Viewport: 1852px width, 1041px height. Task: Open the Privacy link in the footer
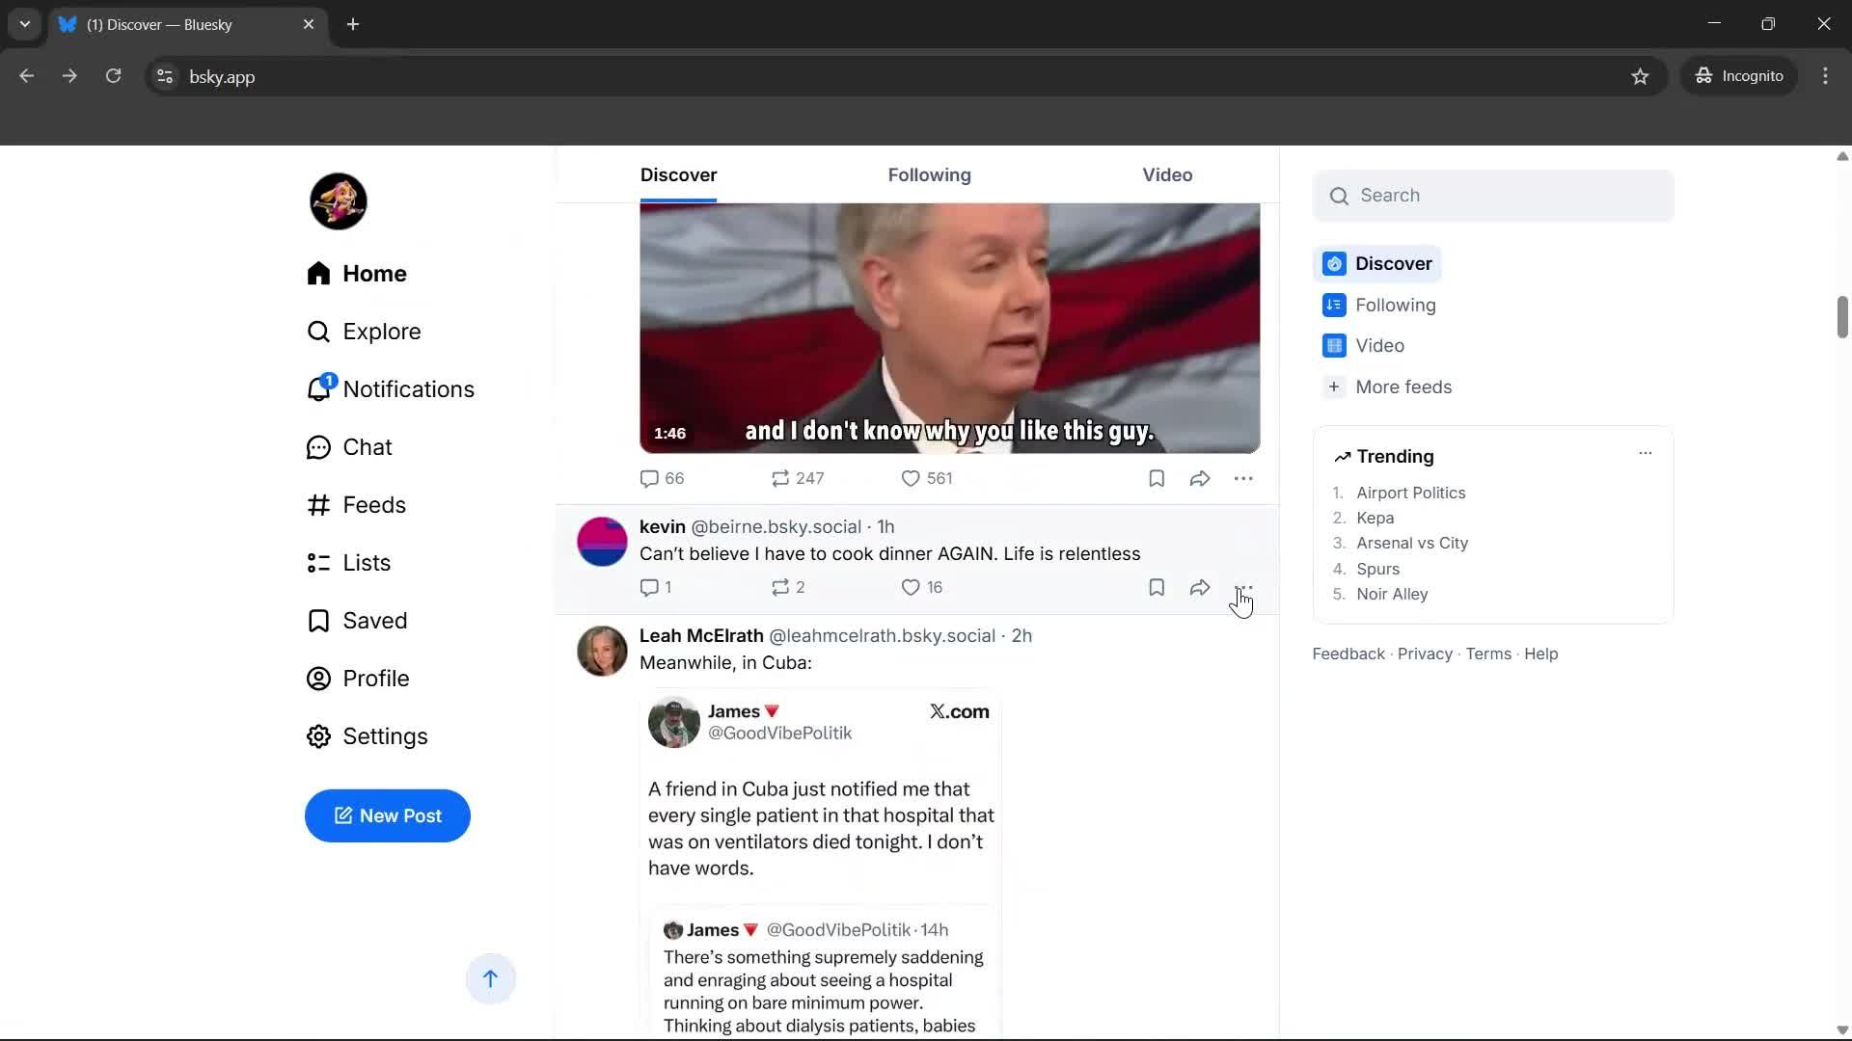1425,654
